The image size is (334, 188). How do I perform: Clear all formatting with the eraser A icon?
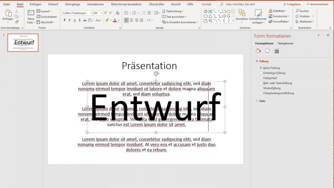coord(117,13)
